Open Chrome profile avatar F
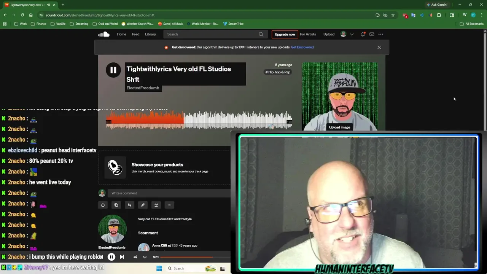Image resolution: width=487 pixels, height=274 pixels. [473, 15]
